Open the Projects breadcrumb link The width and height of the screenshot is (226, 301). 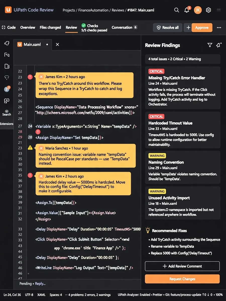coord(69,10)
